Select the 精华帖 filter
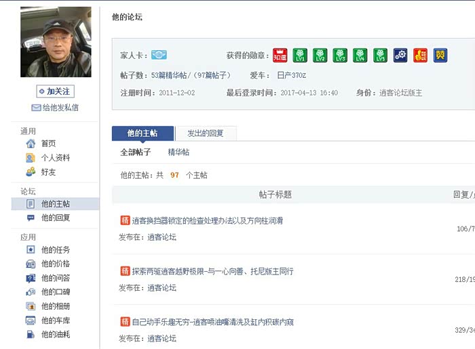 pyautogui.click(x=178, y=152)
